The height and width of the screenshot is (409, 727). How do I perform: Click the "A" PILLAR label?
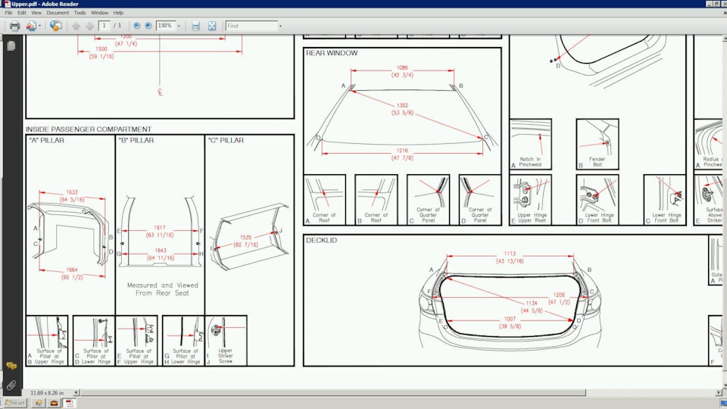[46, 140]
